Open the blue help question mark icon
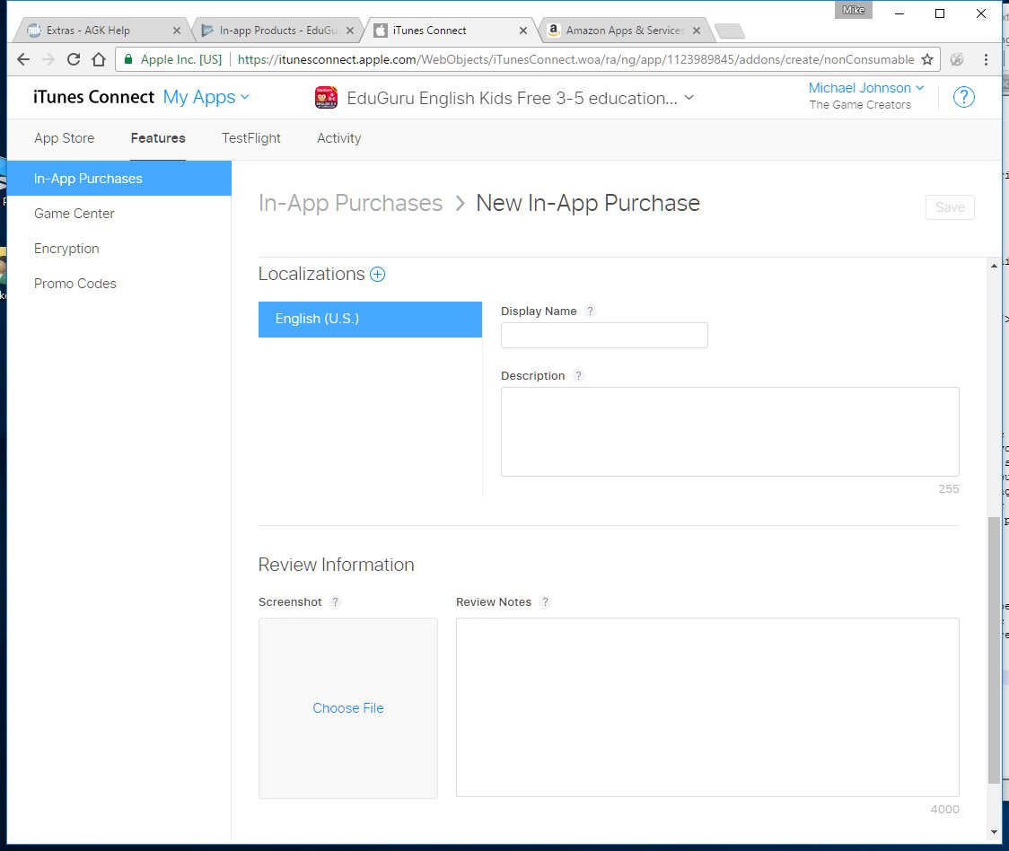The image size is (1009, 851). tap(963, 97)
